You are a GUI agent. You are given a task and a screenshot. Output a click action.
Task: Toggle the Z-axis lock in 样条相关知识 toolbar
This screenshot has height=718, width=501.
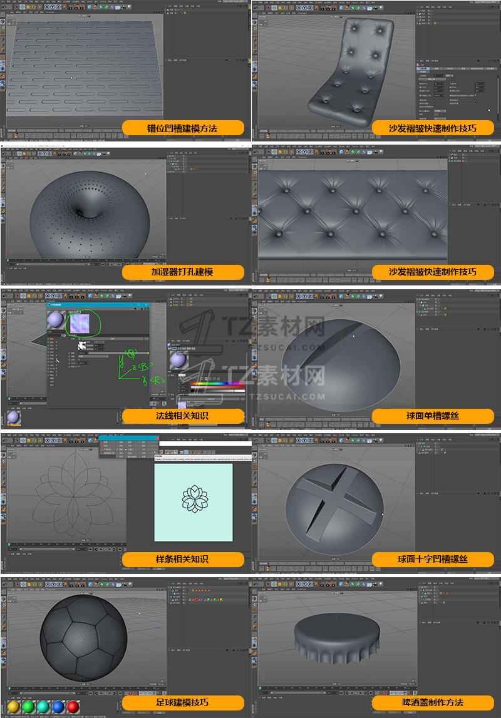point(59,440)
